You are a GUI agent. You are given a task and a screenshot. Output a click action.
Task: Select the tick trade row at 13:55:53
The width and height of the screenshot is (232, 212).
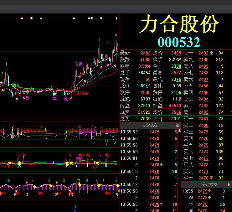(149, 132)
